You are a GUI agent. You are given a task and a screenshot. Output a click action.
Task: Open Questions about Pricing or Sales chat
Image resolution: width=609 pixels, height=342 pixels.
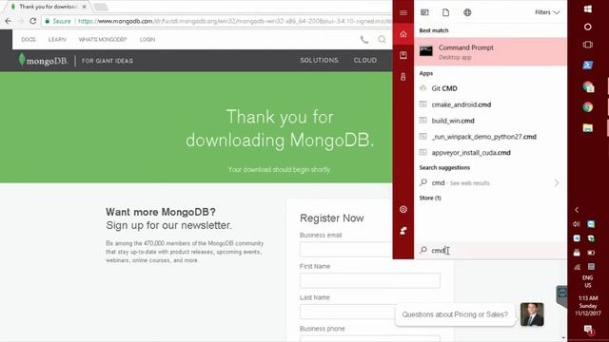(455, 314)
